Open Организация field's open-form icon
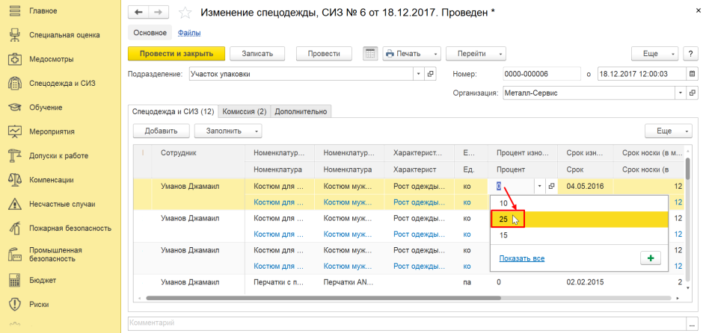This screenshot has height=333, width=703. pos(692,93)
